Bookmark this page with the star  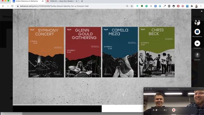pyautogui.click(x=132, y=6)
